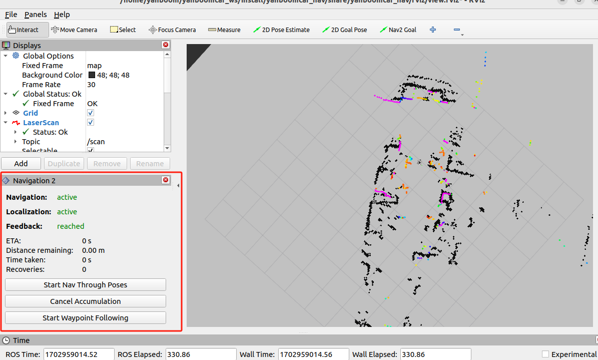Viewport: 598px width, 360px height.
Task: Click the Displays panel monitor icon
Action: (x=6, y=46)
